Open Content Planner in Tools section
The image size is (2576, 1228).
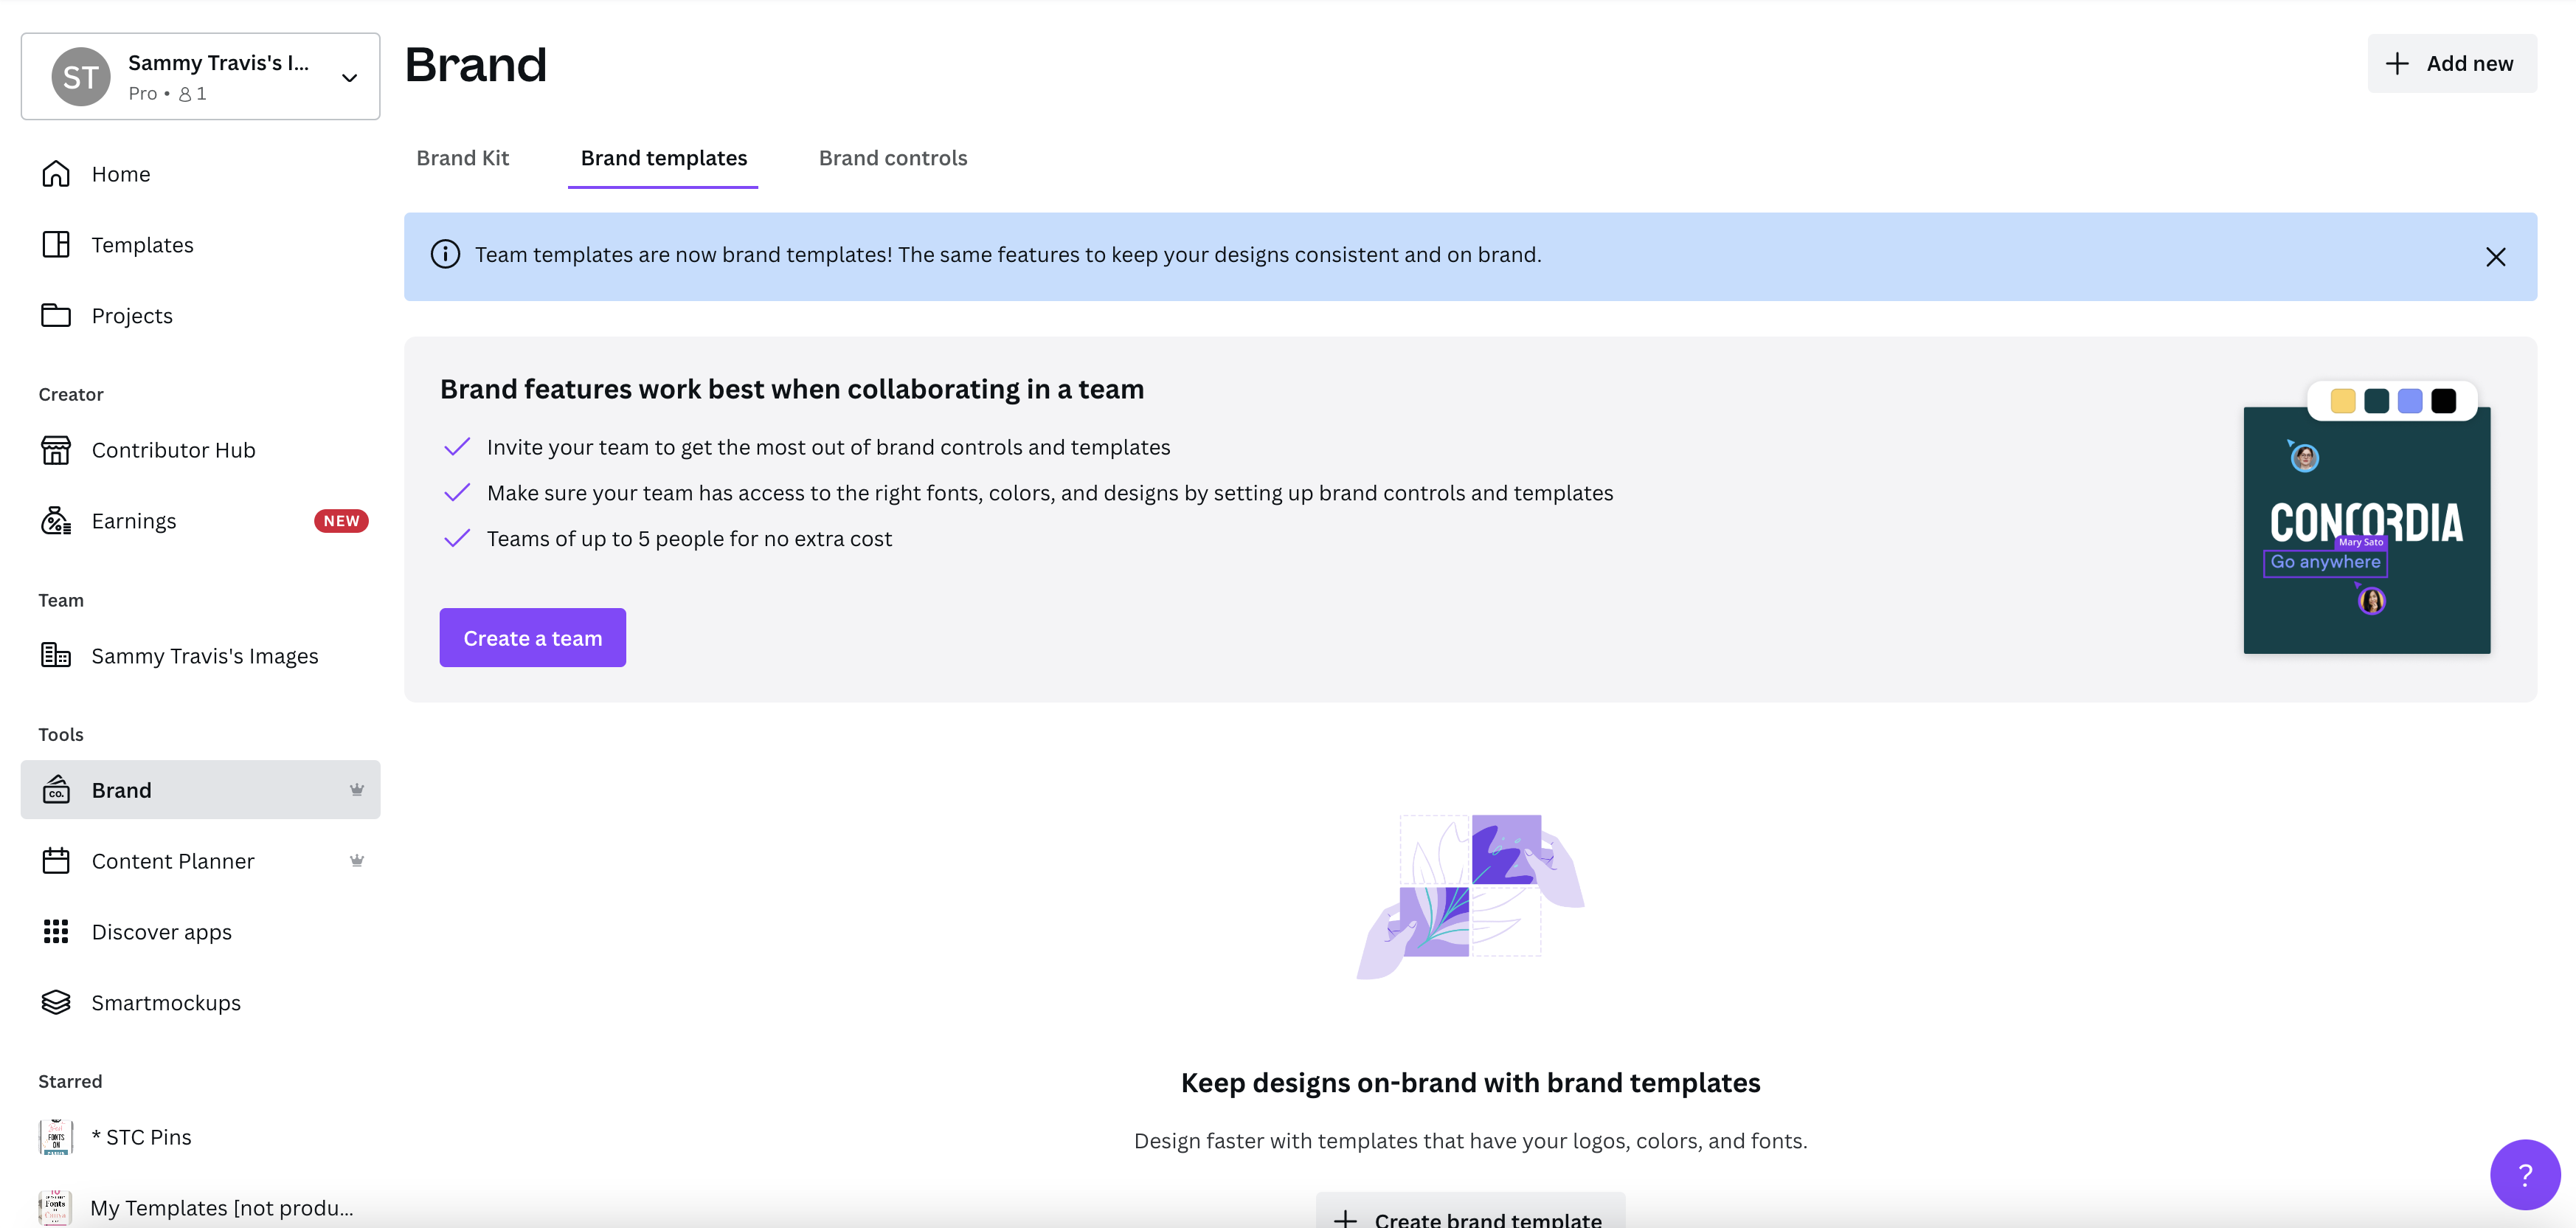(173, 860)
